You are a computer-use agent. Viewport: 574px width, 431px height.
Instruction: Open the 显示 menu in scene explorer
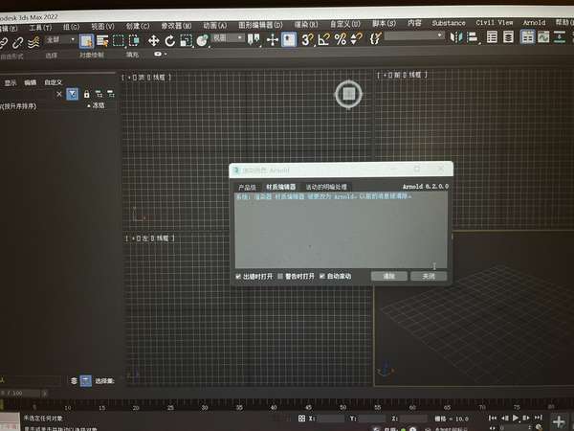11,83
